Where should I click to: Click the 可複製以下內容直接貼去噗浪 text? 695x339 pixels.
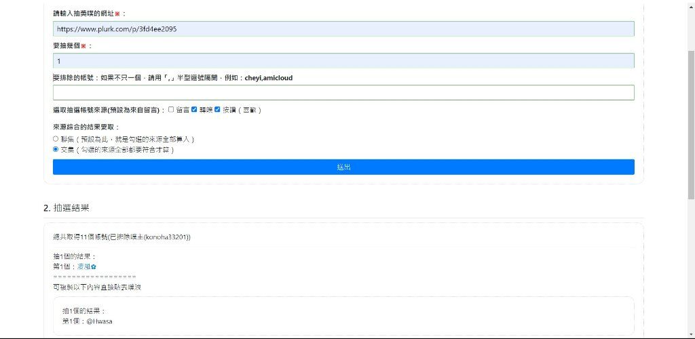pyautogui.click(x=97, y=287)
